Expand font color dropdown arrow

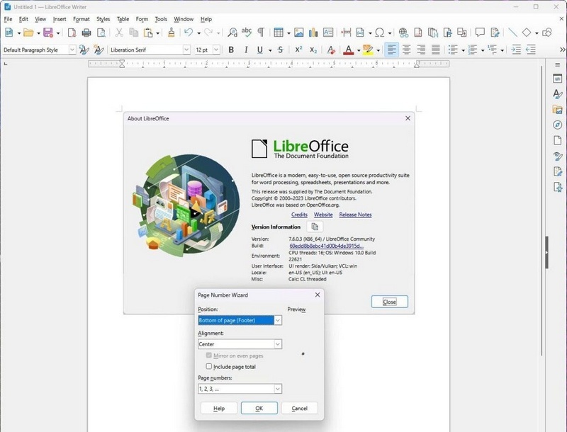(359, 50)
